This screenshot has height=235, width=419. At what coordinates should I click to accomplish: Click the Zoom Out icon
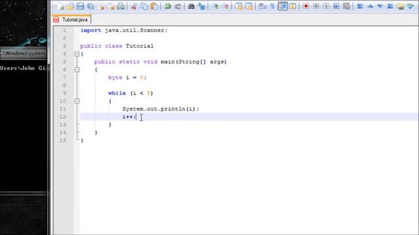pos(225,7)
